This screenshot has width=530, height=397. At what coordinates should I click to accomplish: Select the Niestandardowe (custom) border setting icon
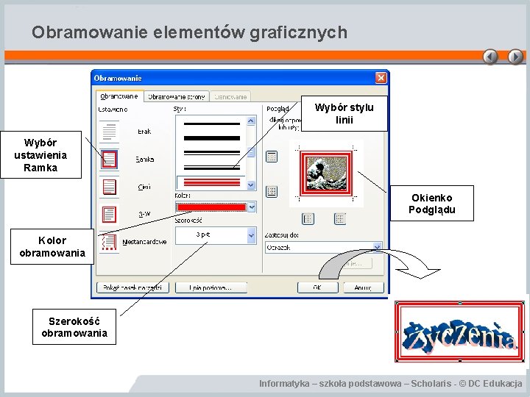109,242
